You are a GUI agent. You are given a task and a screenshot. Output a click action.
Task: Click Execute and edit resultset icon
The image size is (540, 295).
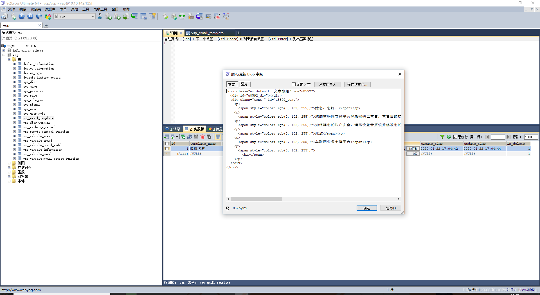tap(39, 17)
